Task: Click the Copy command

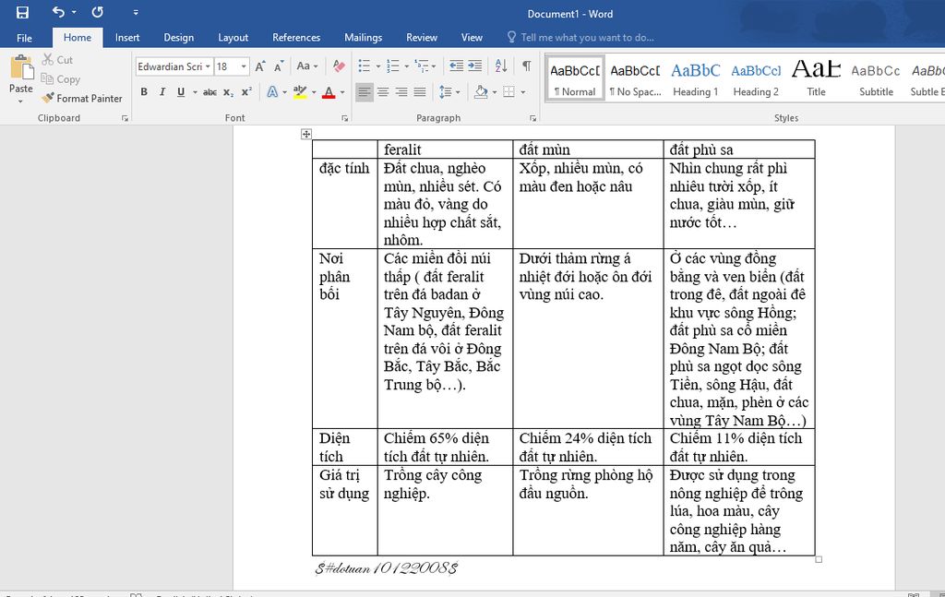Action: pyautogui.click(x=60, y=79)
